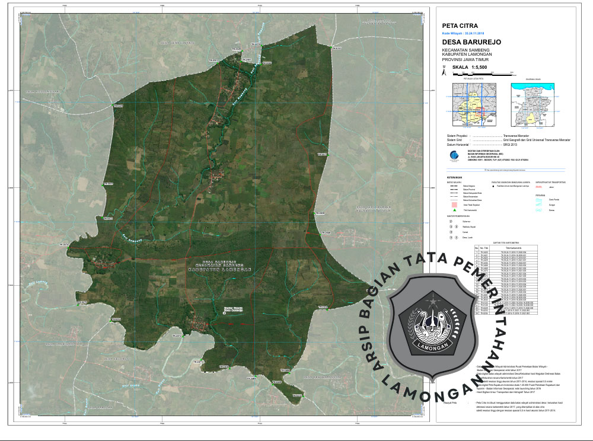Click the green Titik Kartometrik triangle in legend

[x=454, y=210]
